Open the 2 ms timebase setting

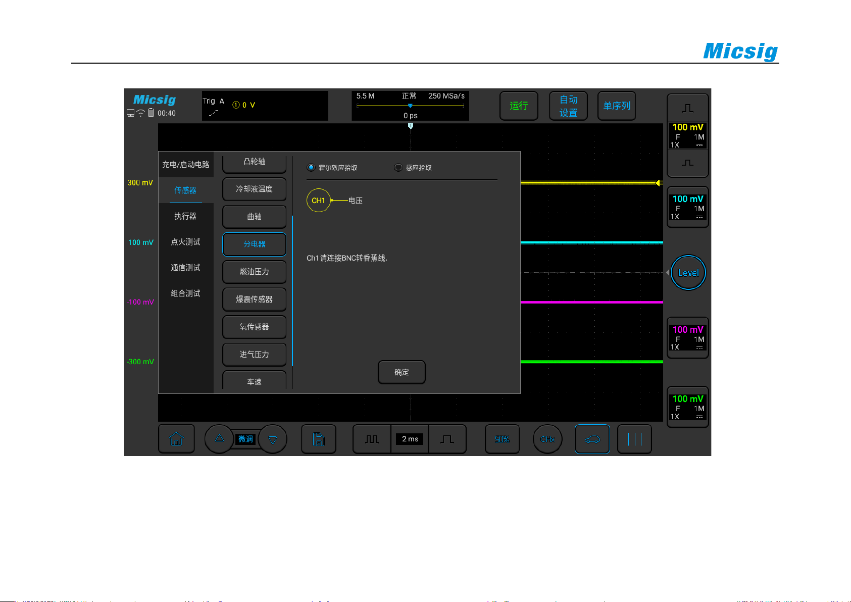click(410, 439)
